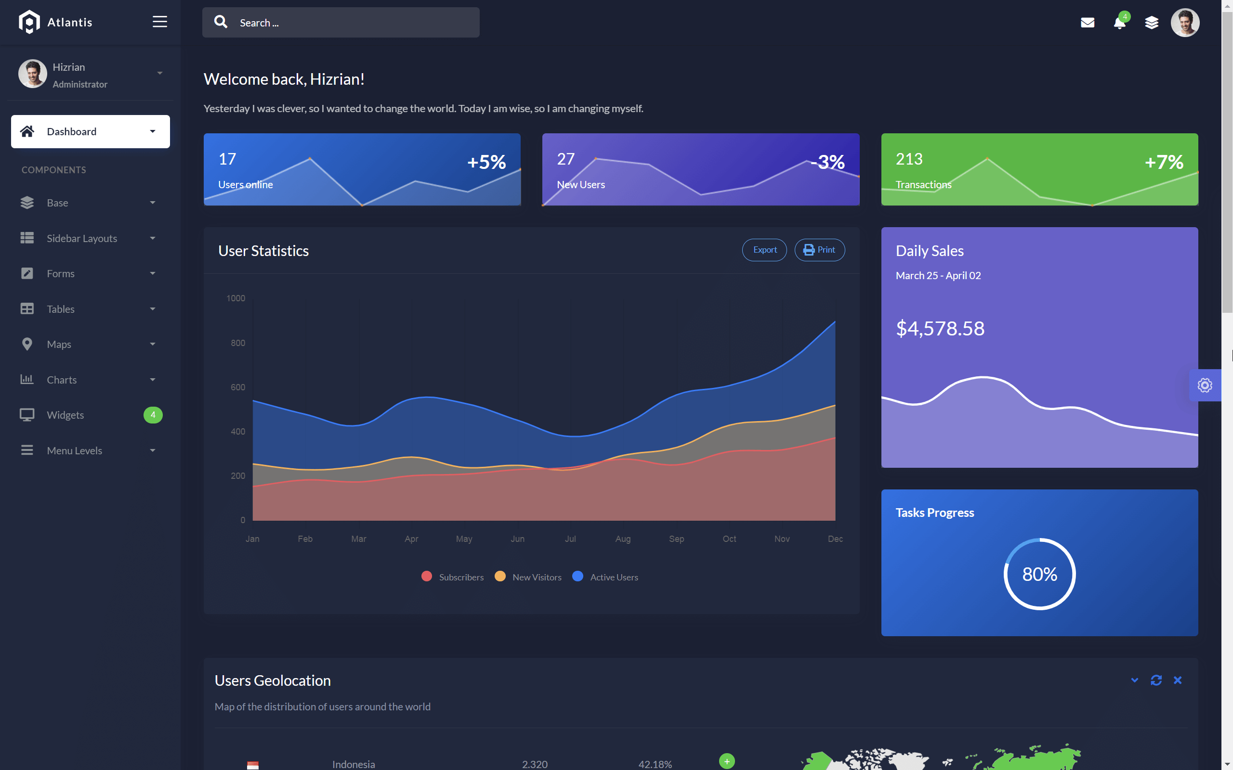Click the layers icon in the top bar

point(1152,23)
